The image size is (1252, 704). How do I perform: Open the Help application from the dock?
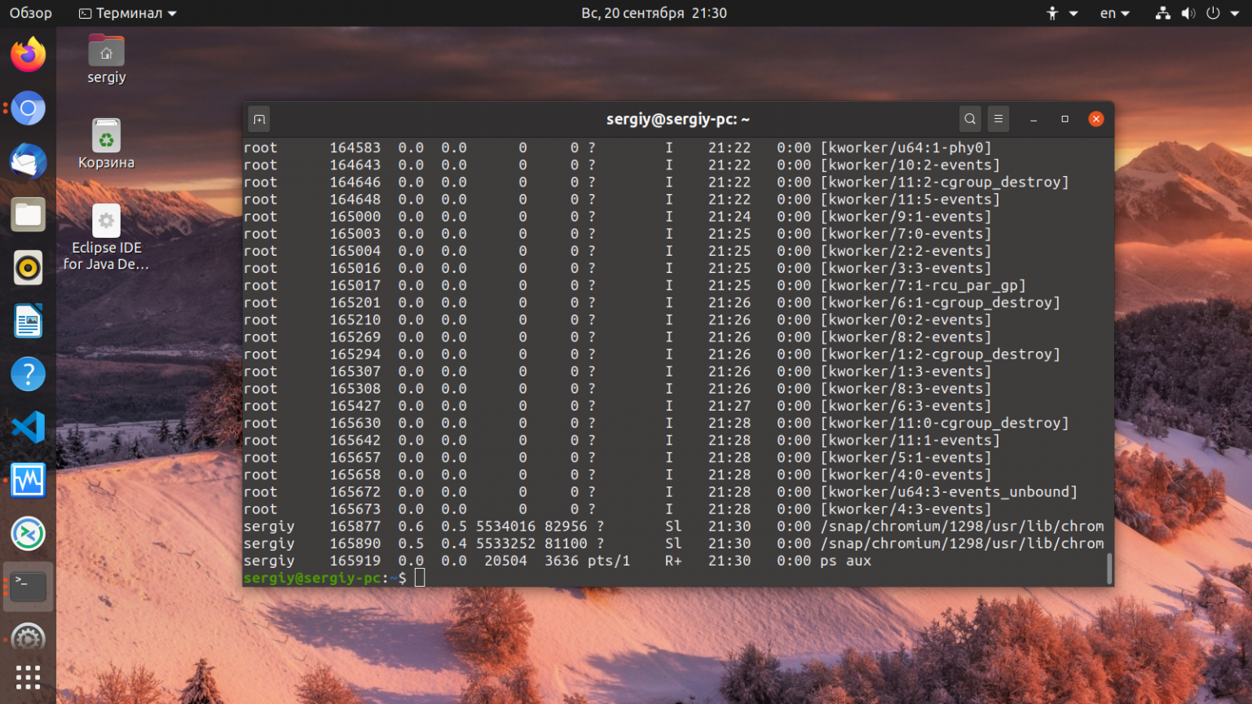pyautogui.click(x=28, y=373)
